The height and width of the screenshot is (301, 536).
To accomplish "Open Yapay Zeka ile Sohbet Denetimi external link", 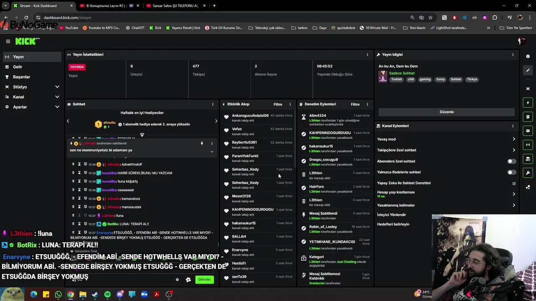I will click(x=514, y=183).
